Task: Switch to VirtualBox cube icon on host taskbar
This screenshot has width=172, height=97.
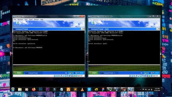Action: coord(117,89)
